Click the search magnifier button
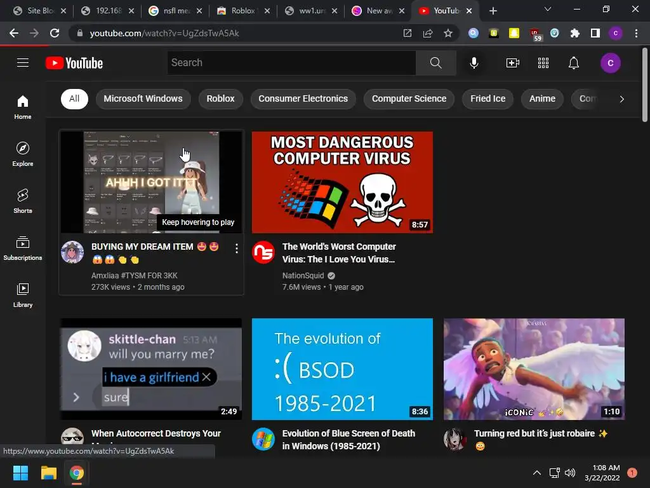Image resolution: width=650 pixels, height=488 pixels. click(x=435, y=63)
